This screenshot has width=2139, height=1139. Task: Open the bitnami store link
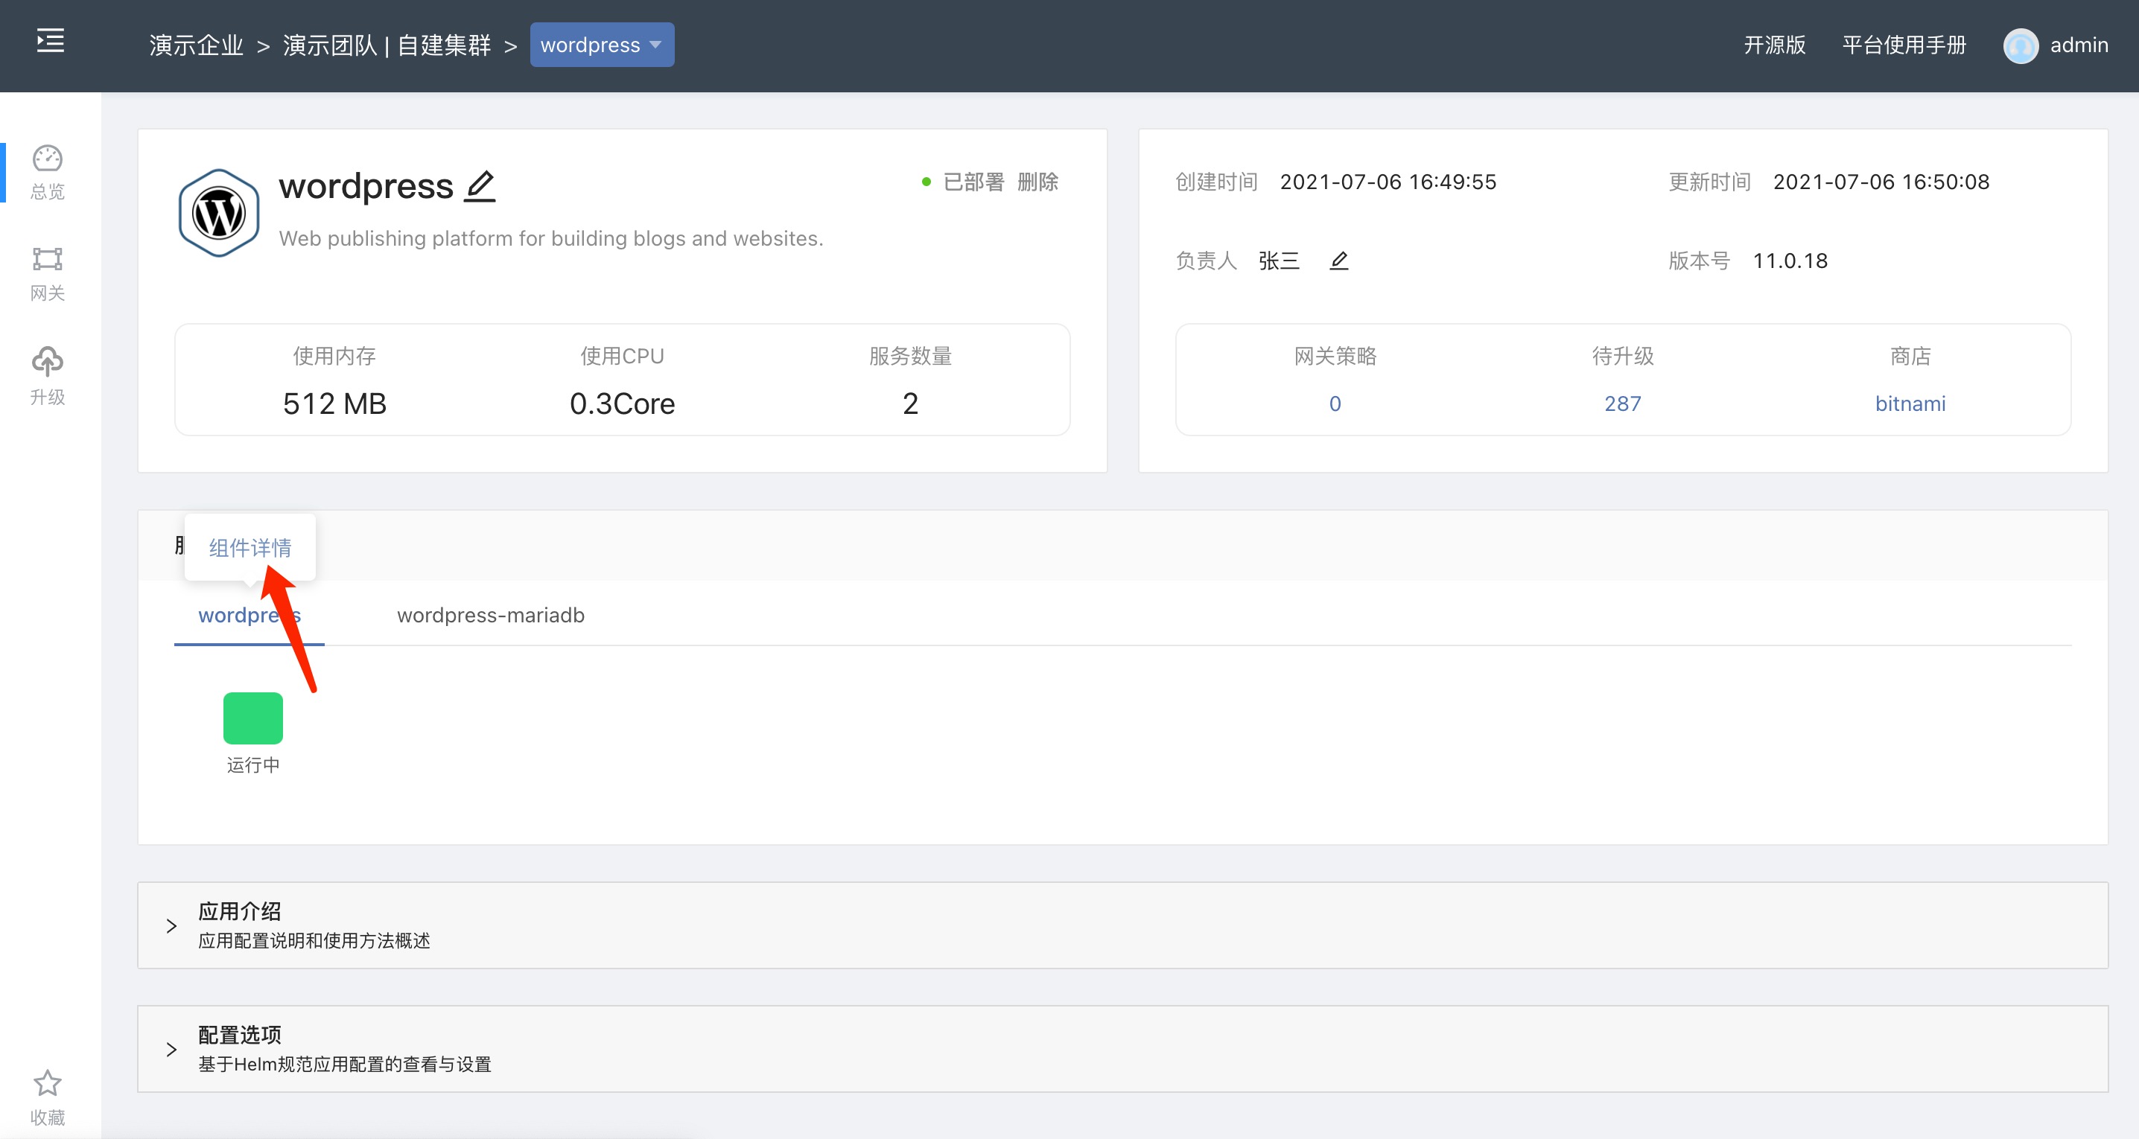pos(1909,403)
